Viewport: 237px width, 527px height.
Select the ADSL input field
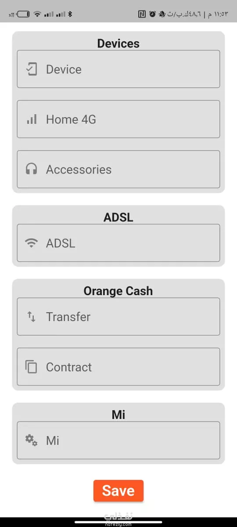(x=118, y=243)
